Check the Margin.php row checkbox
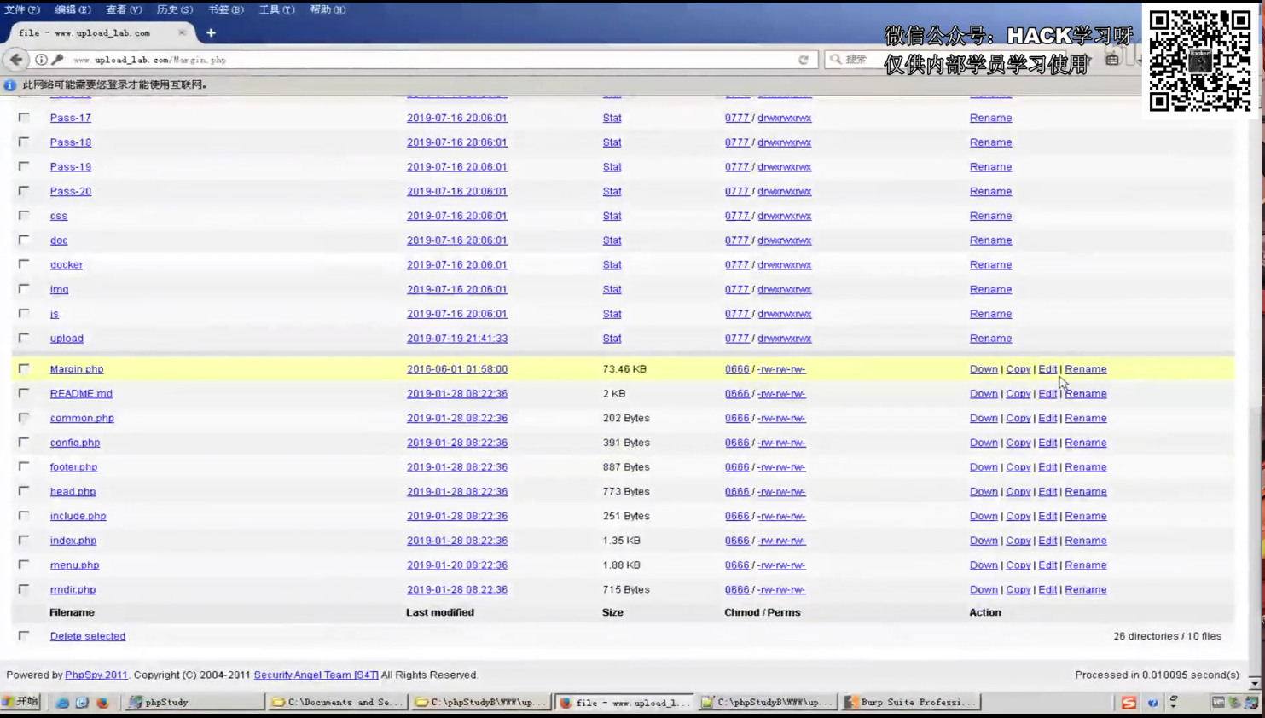Viewport: 1265px width, 718px height. point(24,369)
